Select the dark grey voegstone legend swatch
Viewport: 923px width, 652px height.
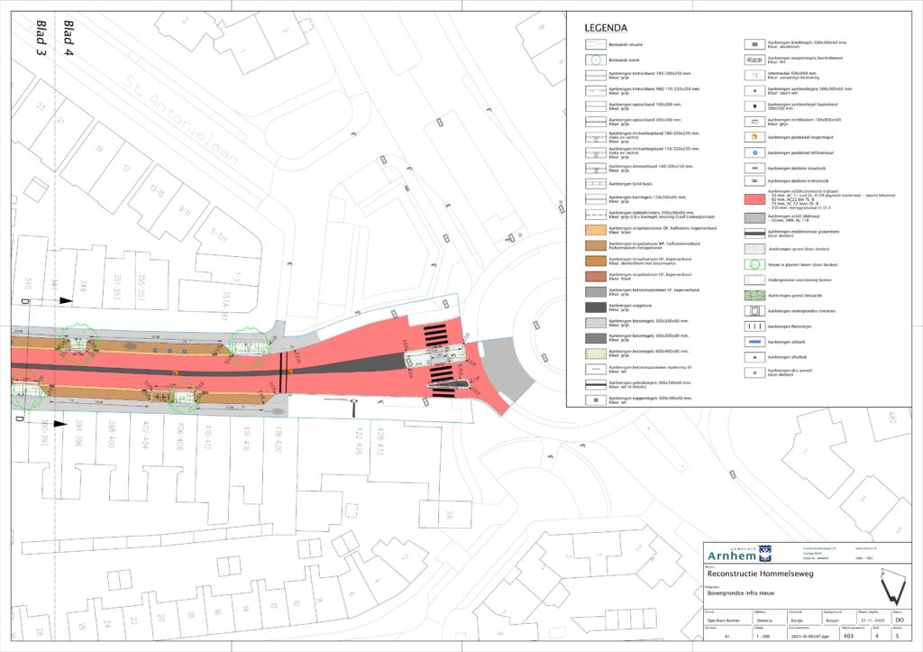coord(591,307)
